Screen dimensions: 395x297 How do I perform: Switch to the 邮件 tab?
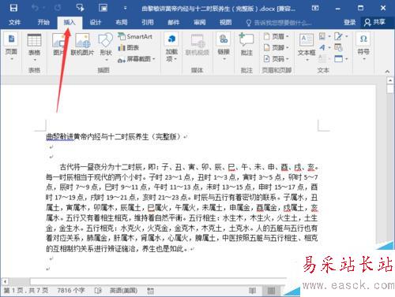coord(174,22)
